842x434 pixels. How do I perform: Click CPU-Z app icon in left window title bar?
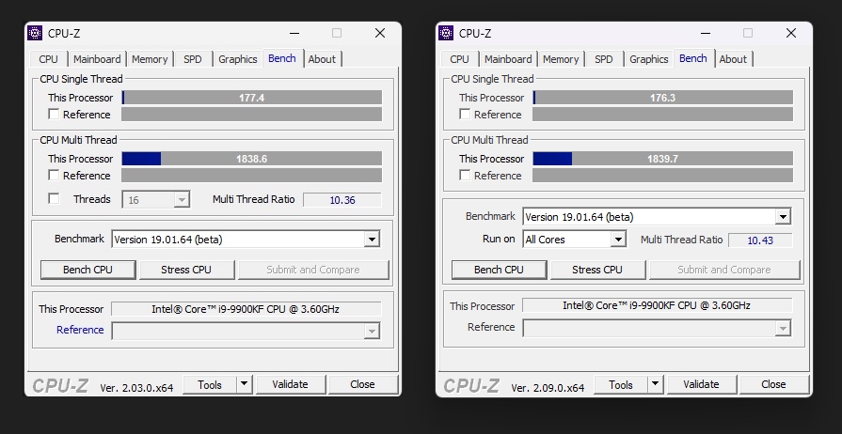click(x=35, y=33)
